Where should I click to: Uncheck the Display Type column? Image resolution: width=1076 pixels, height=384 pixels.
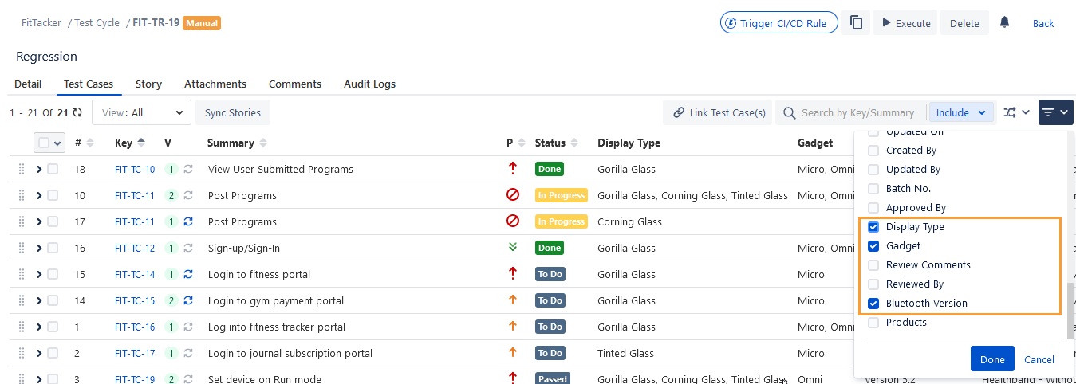pos(873,227)
